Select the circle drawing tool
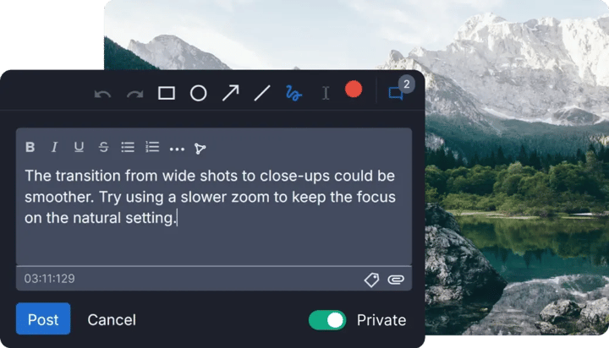 pyautogui.click(x=198, y=94)
